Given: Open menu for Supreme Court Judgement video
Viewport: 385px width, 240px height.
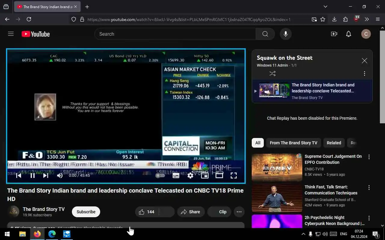Looking at the screenshot, I should [369, 157].
